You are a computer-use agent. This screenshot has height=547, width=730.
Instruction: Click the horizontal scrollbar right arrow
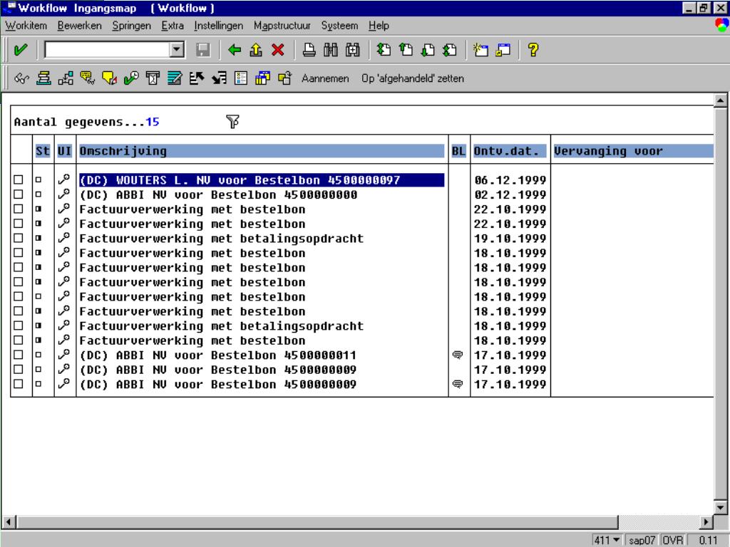[x=706, y=522]
